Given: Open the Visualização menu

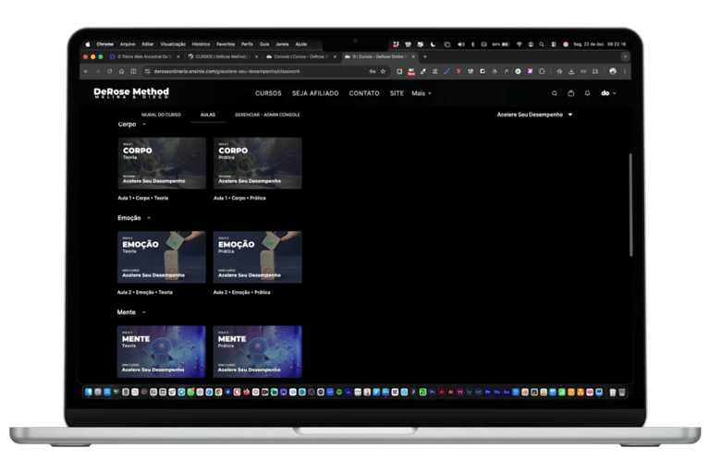Looking at the screenshot, I should pyautogui.click(x=173, y=44).
